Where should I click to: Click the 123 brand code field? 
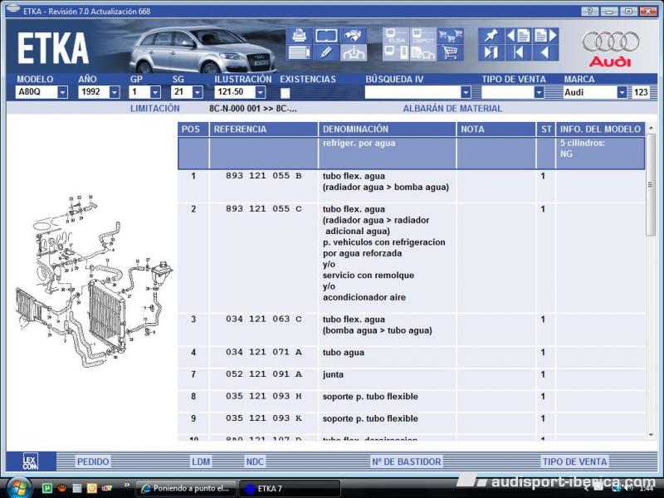point(640,92)
